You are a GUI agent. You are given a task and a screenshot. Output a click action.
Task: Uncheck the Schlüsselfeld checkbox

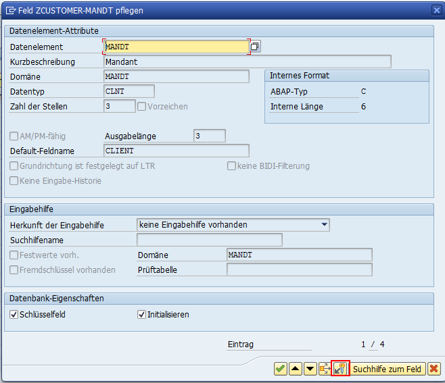click(x=14, y=315)
